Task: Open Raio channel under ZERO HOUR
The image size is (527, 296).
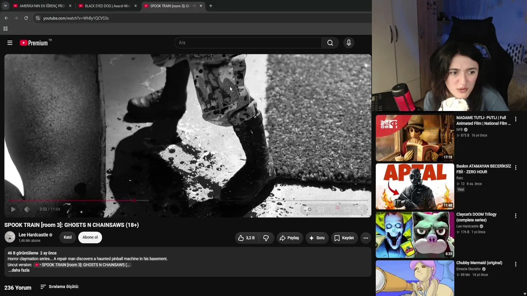Action: [459, 178]
